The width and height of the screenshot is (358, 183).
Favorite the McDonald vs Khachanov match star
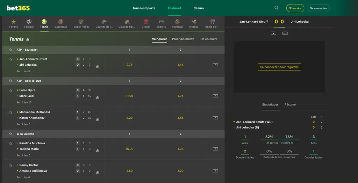coord(10,112)
